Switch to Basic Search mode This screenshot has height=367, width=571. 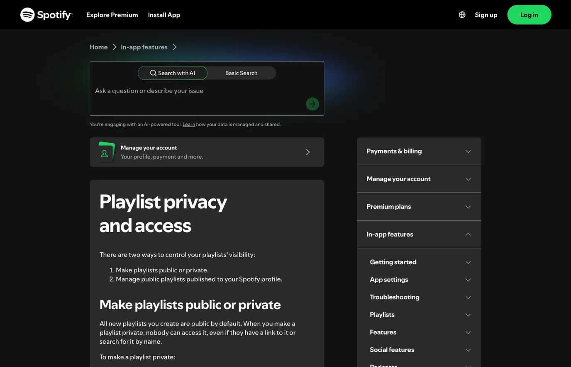click(242, 73)
